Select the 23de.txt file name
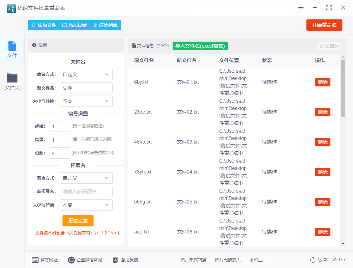This screenshot has width=353, height=268. coord(143,112)
